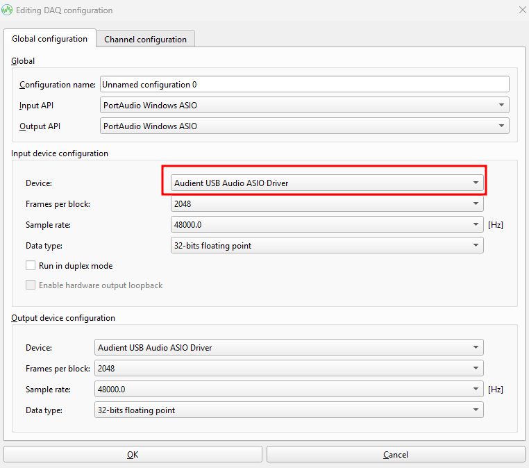529x468 pixels.
Task: Expand the input Device dropdown
Action: click(326, 183)
